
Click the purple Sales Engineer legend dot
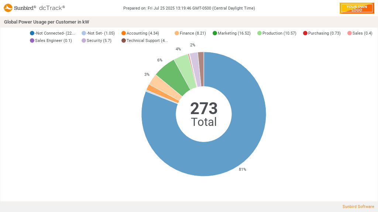(32, 40)
